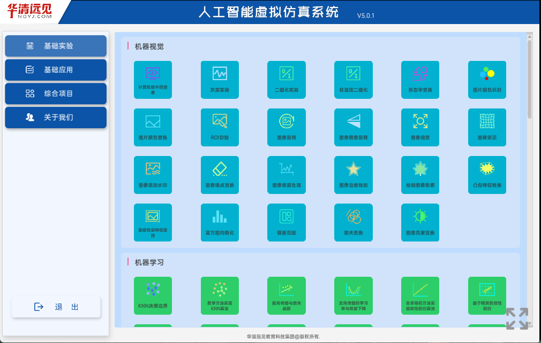Launch 基于框架的线性回归 experiment
This screenshot has width=541, height=343.
[487, 295]
